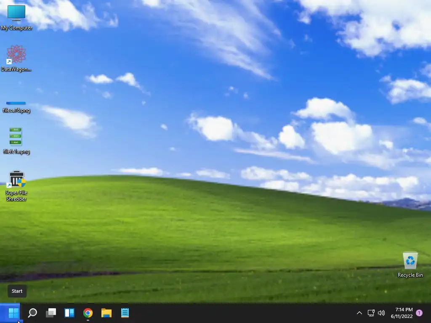
Task: Select the Super File Shredder shortcut
Action: click(16, 186)
